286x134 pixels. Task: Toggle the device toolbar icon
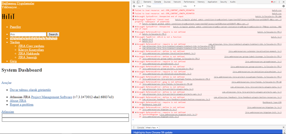click(138, 2)
